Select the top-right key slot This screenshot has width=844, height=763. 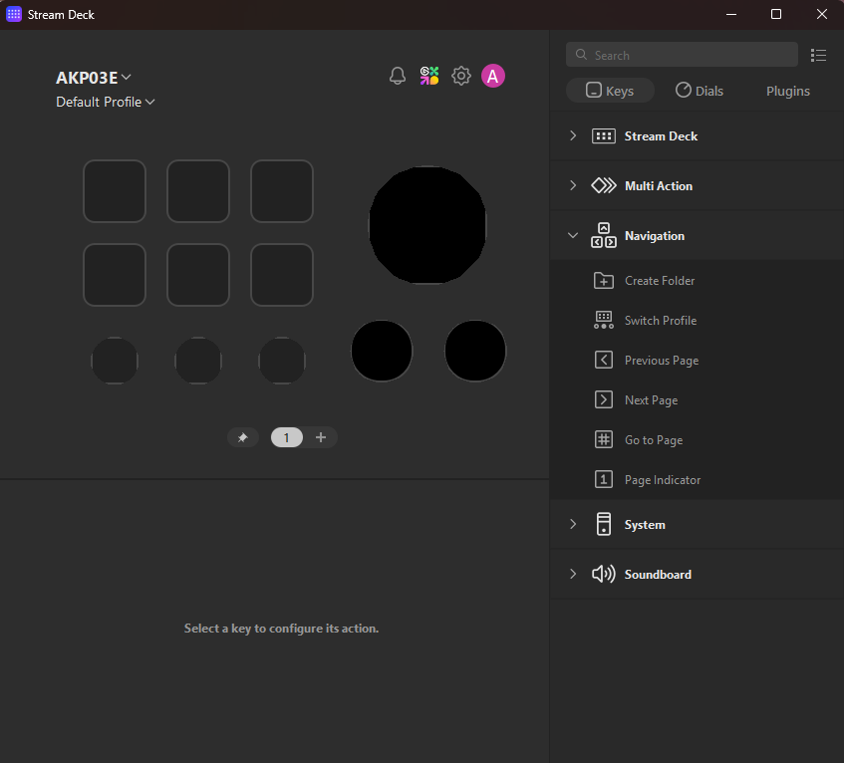(282, 191)
